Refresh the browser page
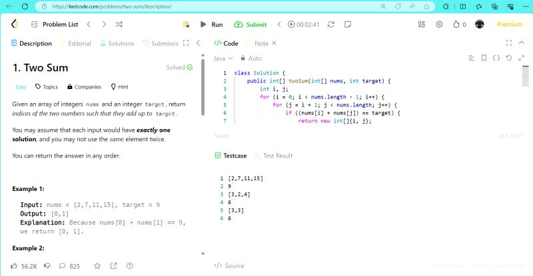The width and height of the screenshot is (533, 276). tap(25, 7)
